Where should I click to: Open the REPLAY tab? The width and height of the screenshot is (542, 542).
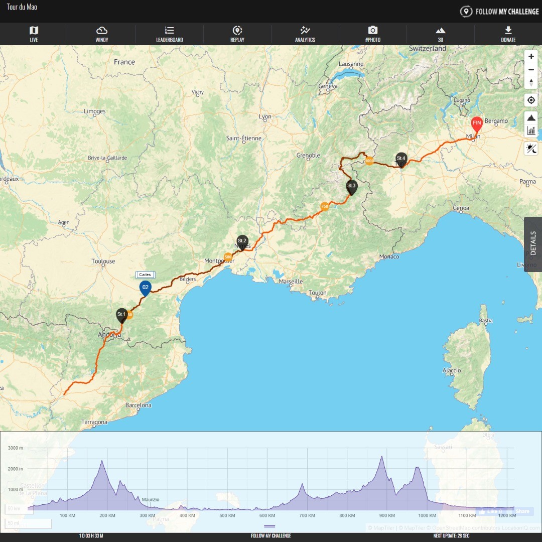(x=237, y=33)
